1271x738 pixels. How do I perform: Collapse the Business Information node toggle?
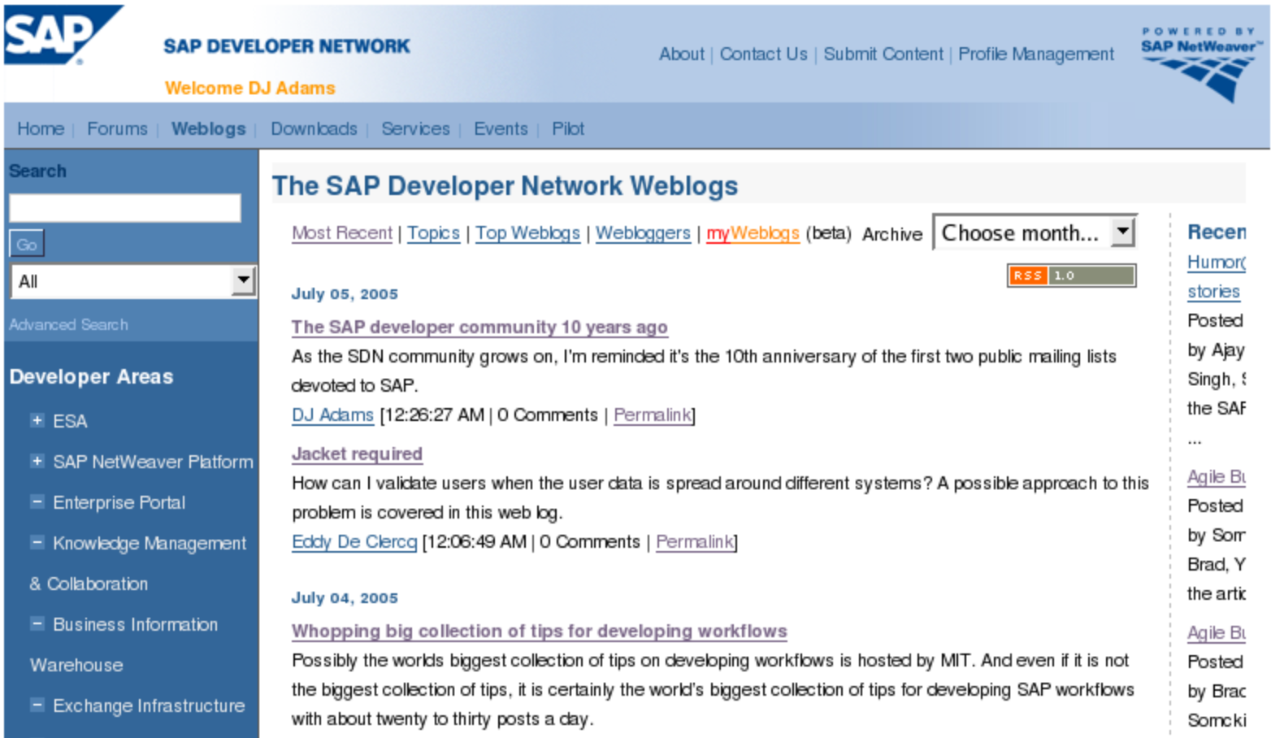click(x=37, y=623)
